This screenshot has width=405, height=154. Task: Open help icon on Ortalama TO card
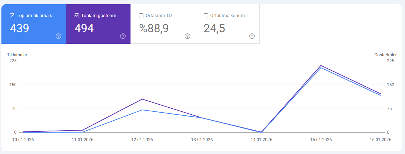pyautogui.click(x=188, y=36)
